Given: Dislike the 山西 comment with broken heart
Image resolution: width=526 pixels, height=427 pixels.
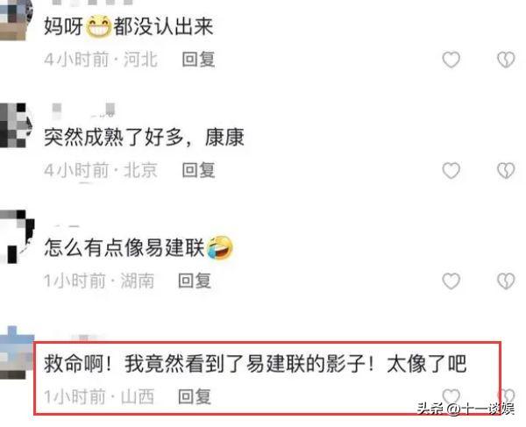Looking at the screenshot, I should pos(508,395).
